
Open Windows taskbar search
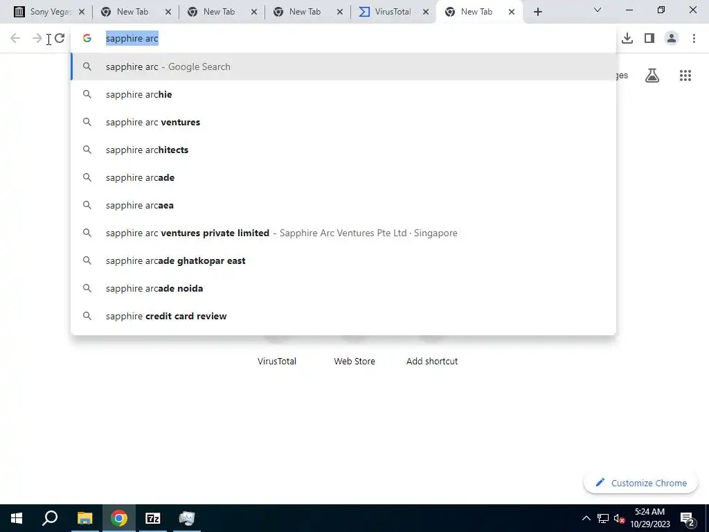(50, 518)
